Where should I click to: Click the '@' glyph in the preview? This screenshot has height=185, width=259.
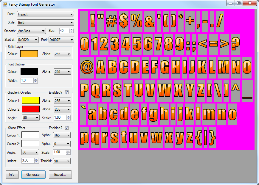pyautogui.click(x=87, y=67)
